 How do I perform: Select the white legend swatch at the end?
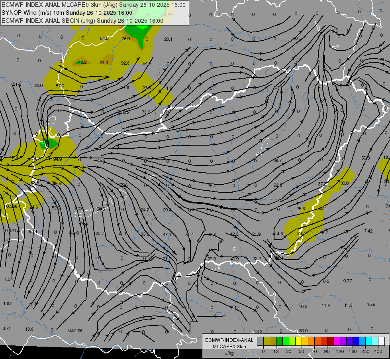pos(381,341)
